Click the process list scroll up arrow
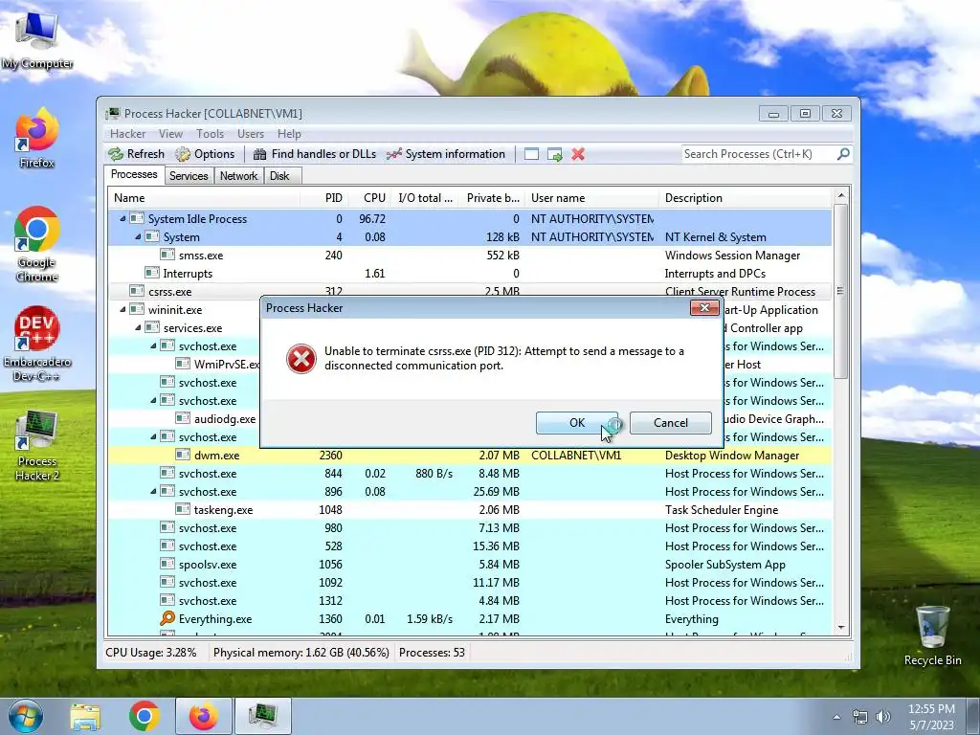 point(840,195)
